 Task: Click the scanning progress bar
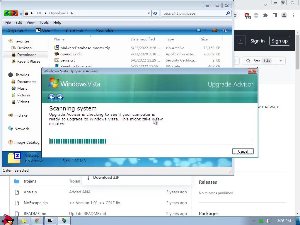(x=151, y=141)
